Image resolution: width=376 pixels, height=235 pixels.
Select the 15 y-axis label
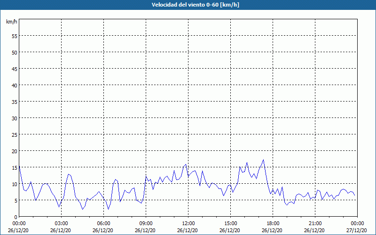15,168
